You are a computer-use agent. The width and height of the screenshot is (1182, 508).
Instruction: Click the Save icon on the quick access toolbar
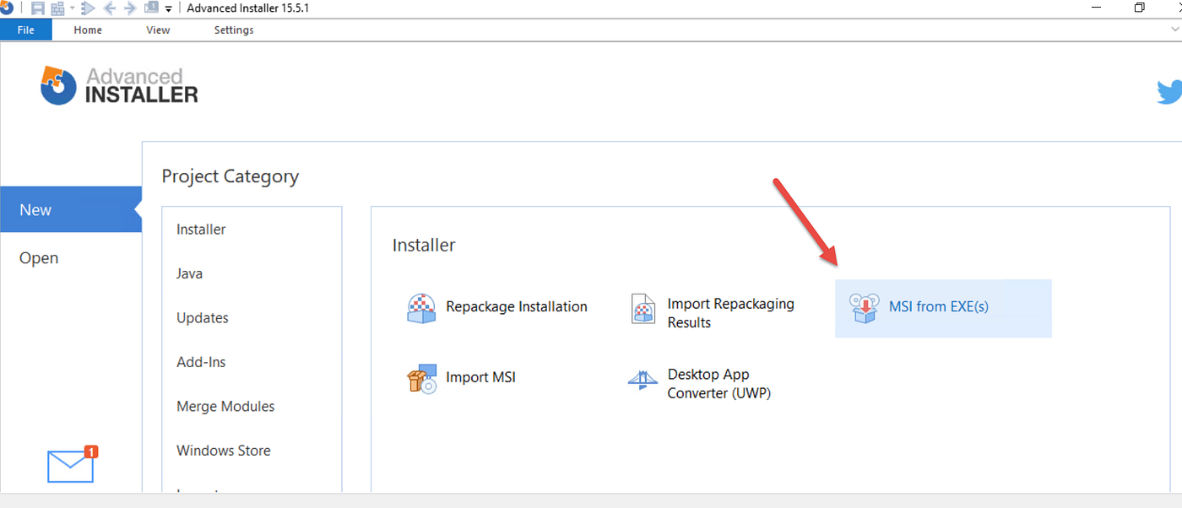click(x=37, y=8)
